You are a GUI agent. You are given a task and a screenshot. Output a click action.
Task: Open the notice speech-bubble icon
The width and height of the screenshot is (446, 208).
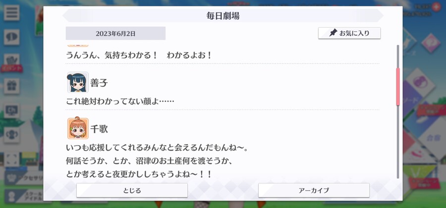[x=11, y=37]
